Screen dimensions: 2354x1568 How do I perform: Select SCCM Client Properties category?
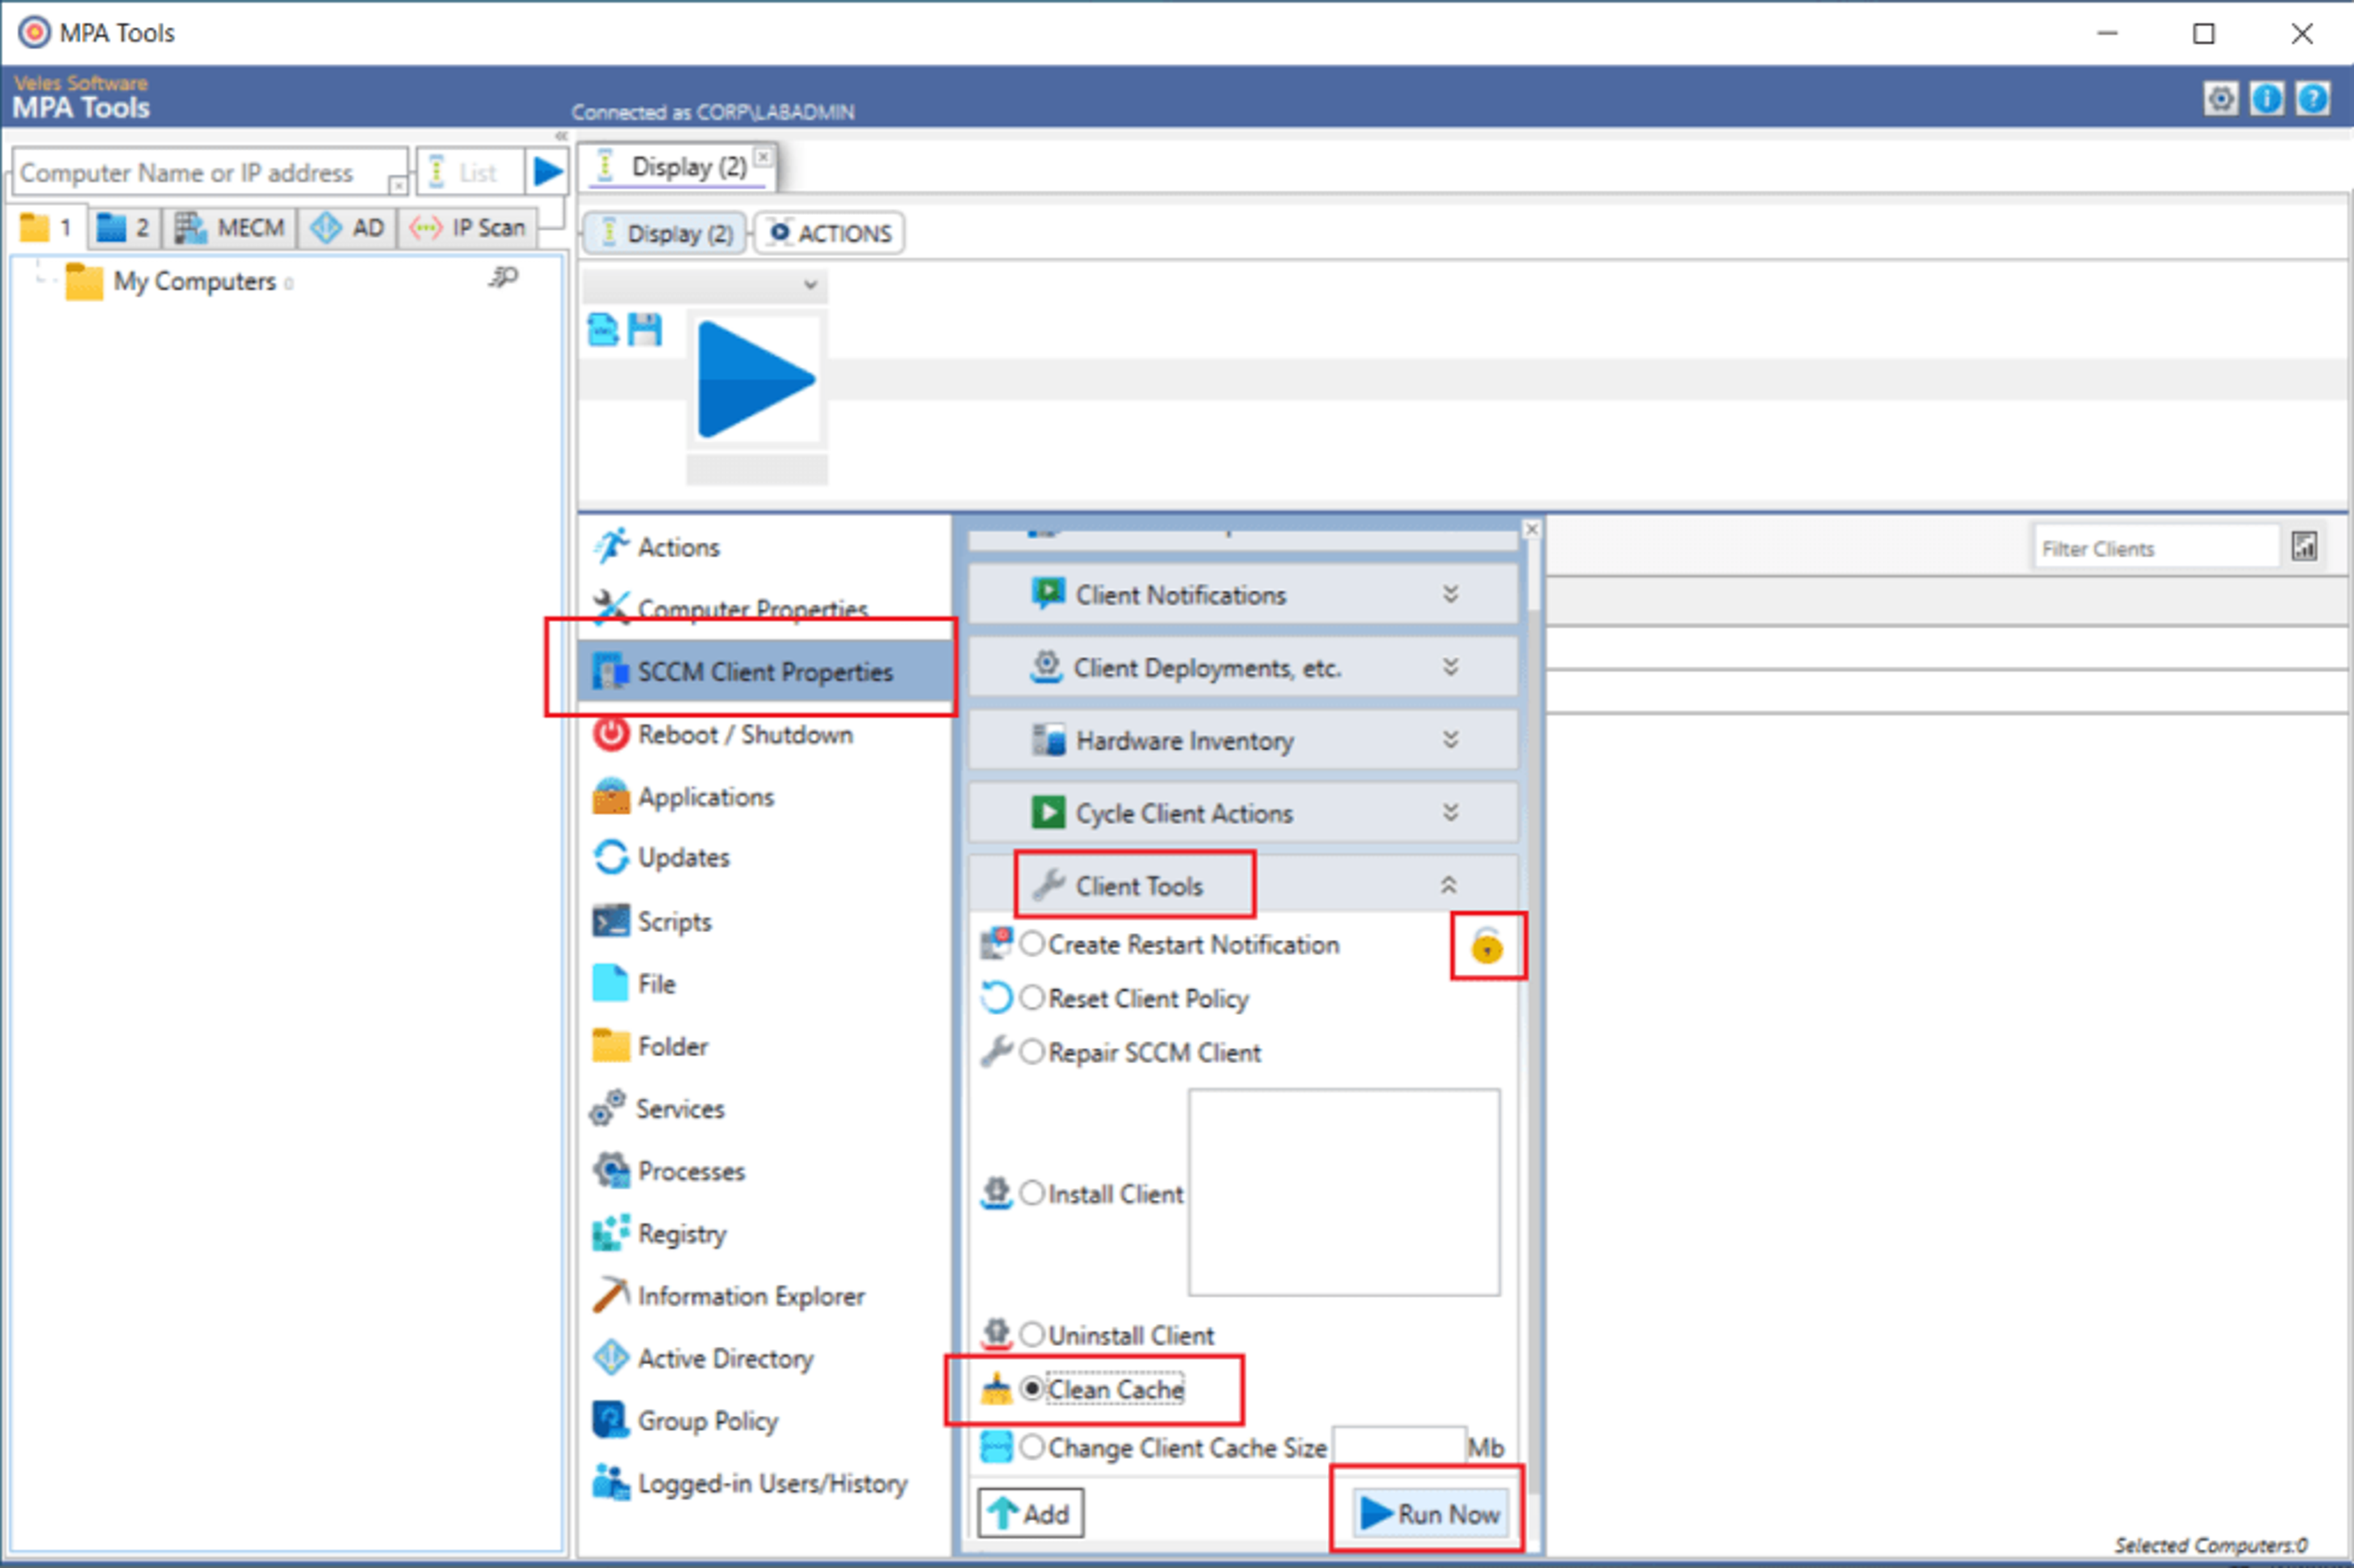pos(765,671)
